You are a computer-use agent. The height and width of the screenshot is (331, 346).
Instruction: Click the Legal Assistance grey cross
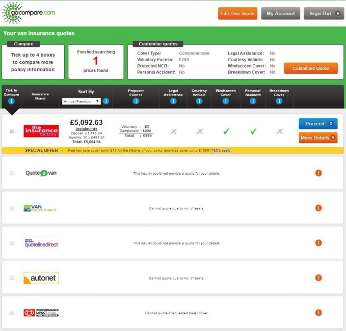click(x=173, y=132)
